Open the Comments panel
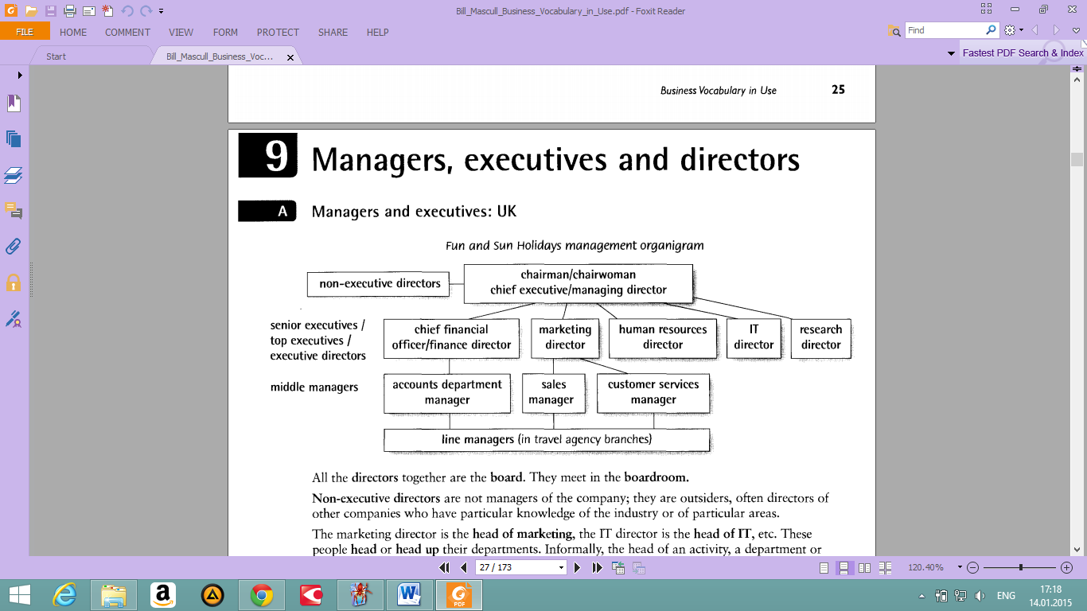Image resolution: width=1087 pixels, height=611 pixels. pyautogui.click(x=14, y=210)
